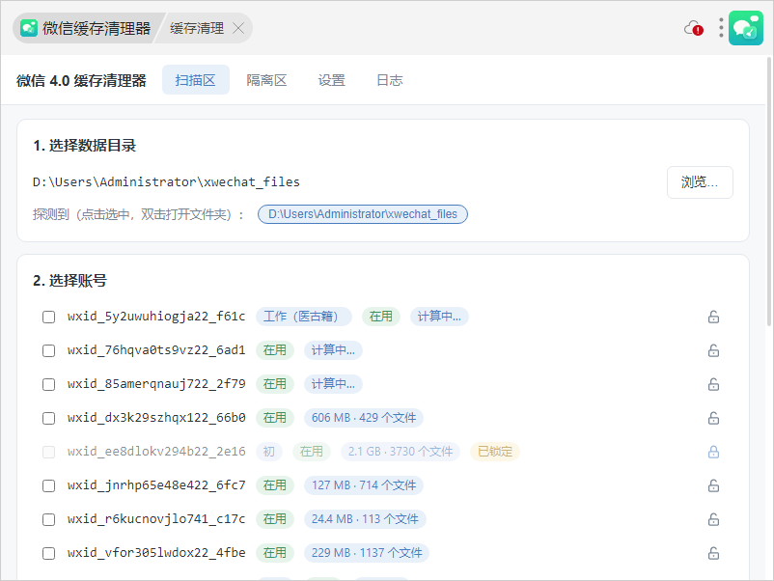Click disabled checkbox of wxid_ee8dlokv294b22_2e16
This screenshot has height=581, width=774.
point(49,452)
